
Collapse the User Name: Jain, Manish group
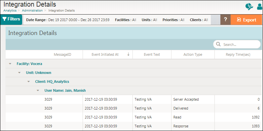(38, 90)
